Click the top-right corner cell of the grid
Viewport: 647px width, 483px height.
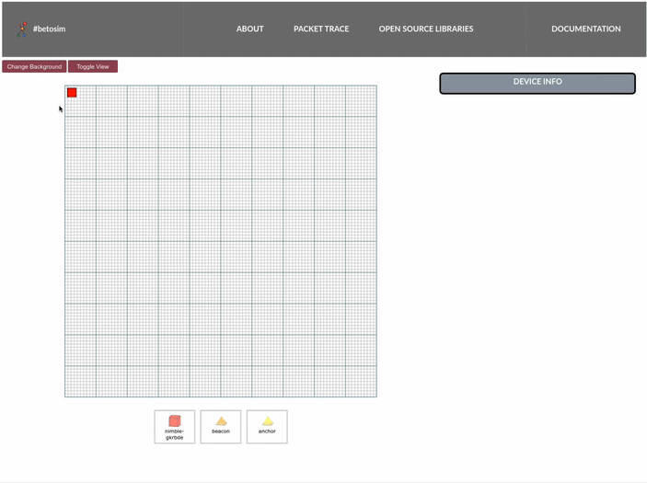pyautogui.click(x=374, y=88)
